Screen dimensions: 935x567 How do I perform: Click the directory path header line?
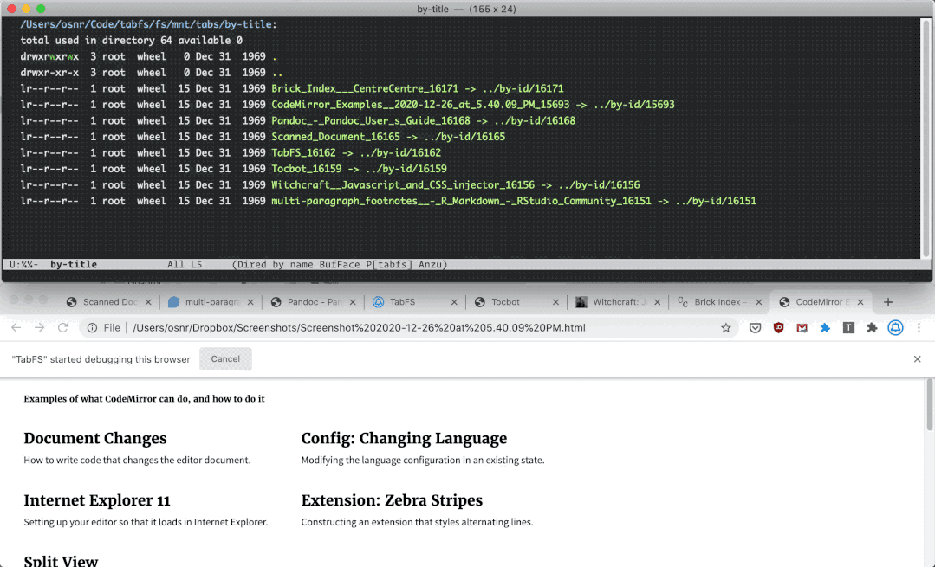click(148, 24)
